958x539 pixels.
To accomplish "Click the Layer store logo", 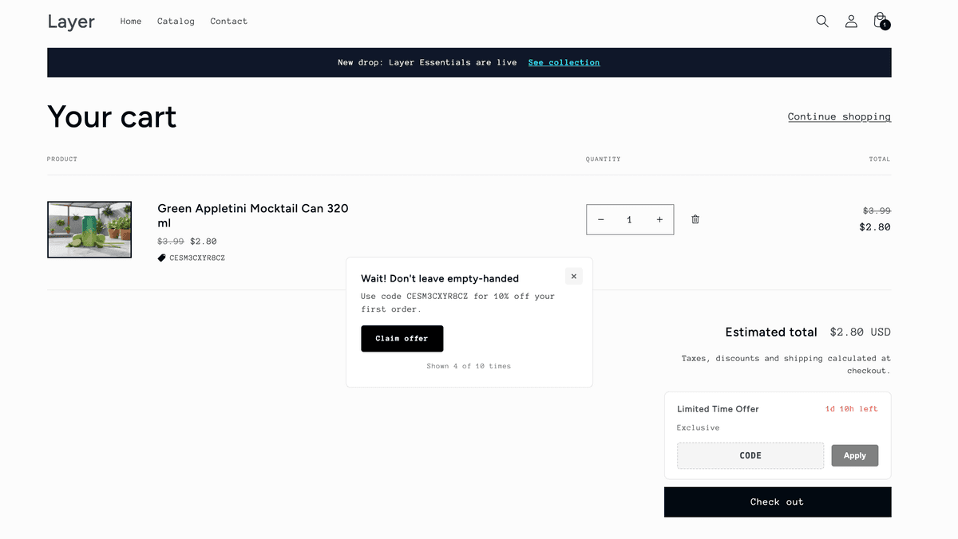I will [71, 22].
